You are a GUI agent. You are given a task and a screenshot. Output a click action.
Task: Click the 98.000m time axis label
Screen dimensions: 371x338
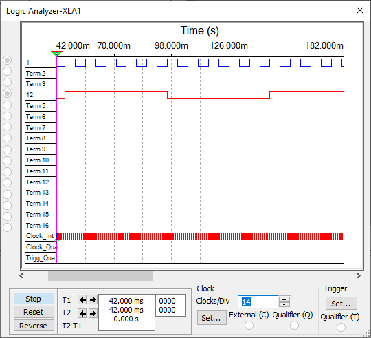click(171, 45)
